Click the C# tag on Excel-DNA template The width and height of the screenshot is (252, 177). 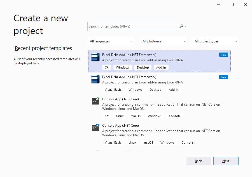(107, 67)
